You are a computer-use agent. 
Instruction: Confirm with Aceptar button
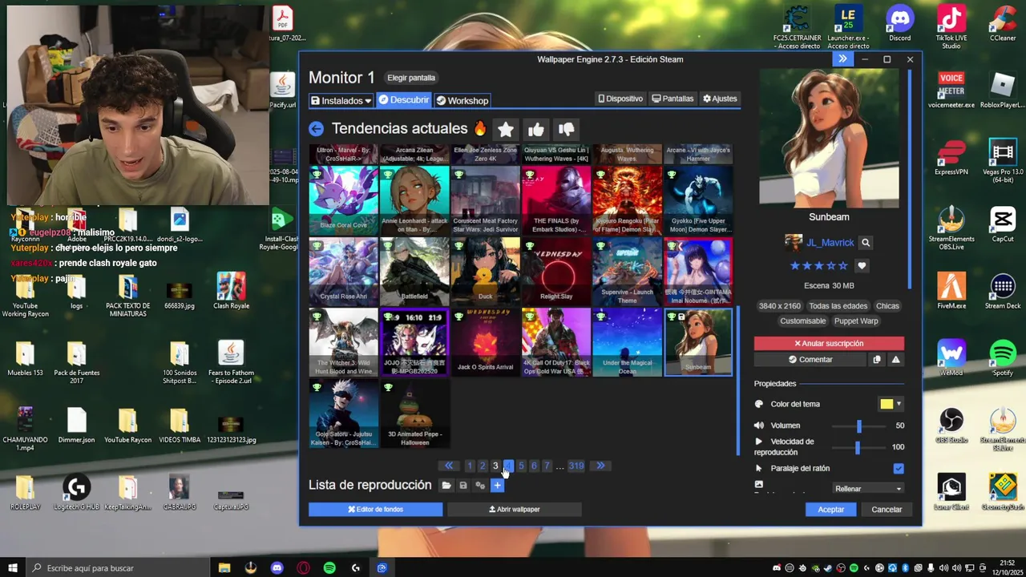pyautogui.click(x=831, y=510)
